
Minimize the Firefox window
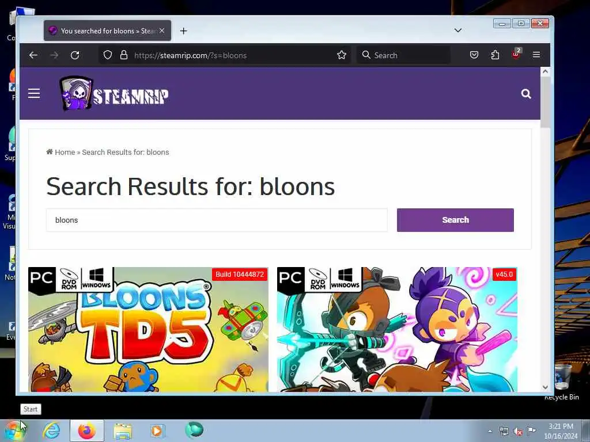pos(502,24)
